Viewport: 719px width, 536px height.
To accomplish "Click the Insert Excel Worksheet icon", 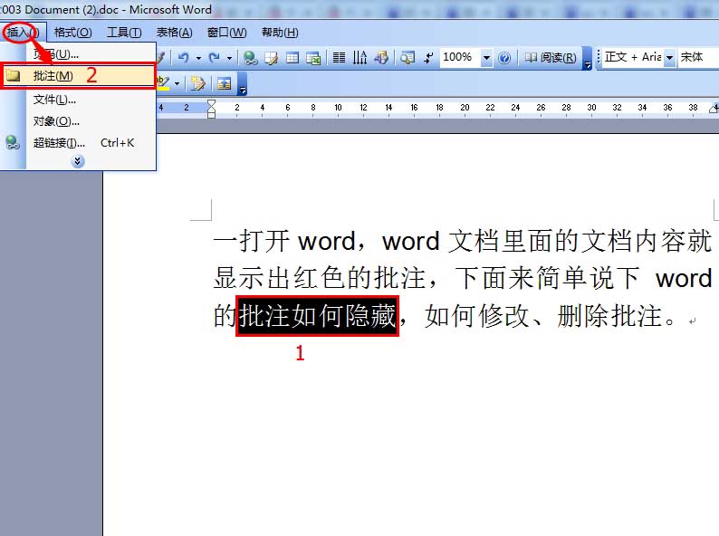I will [313, 58].
